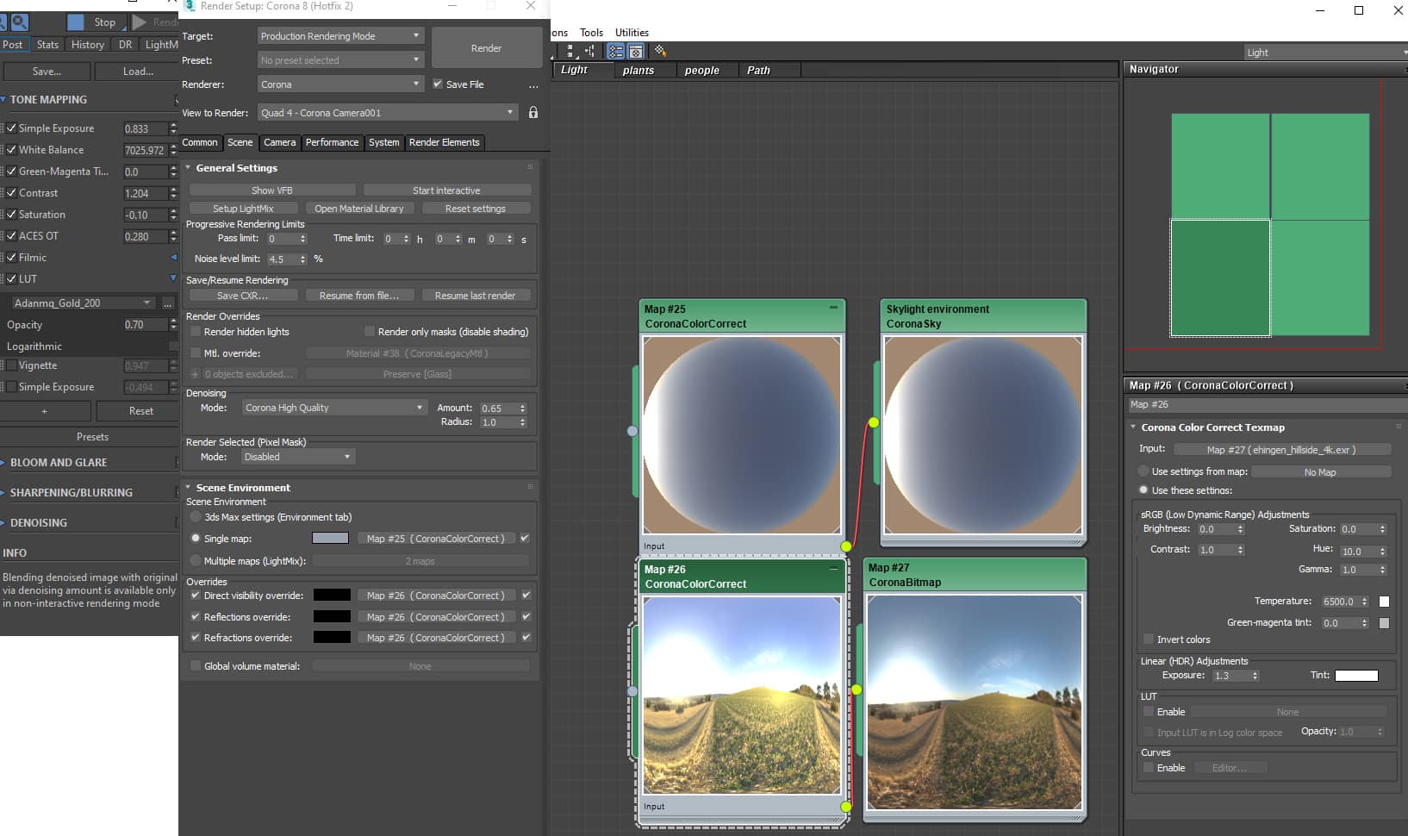This screenshot has width=1408, height=836.
Task: Click the Start interactive button
Action: coord(446,190)
